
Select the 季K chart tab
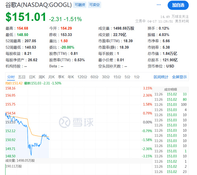pyautogui.click(x=61, y=77)
